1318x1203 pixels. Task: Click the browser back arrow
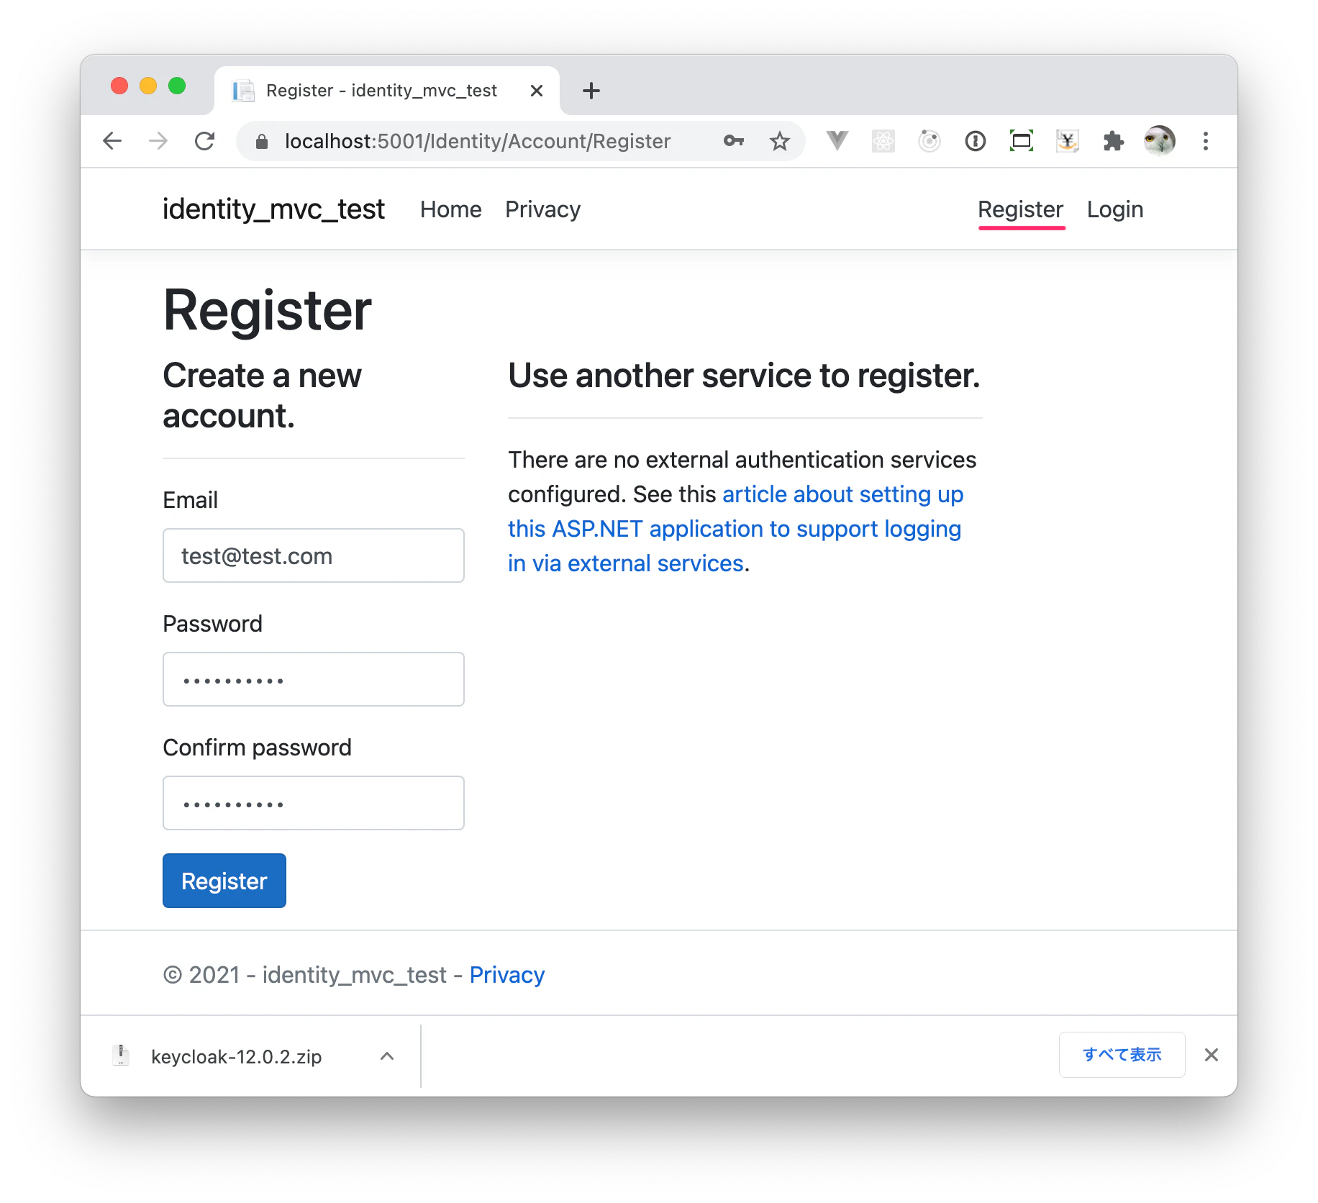point(112,141)
